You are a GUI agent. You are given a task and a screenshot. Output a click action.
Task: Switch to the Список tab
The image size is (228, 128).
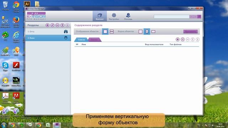(x=81, y=39)
